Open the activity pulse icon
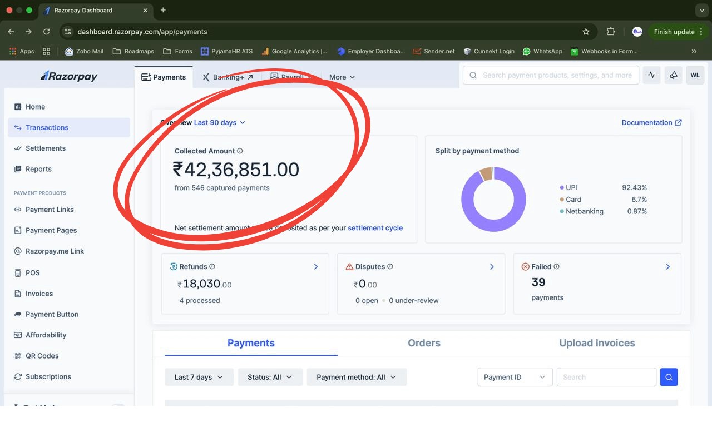This screenshot has height=432, width=712. [x=652, y=75]
